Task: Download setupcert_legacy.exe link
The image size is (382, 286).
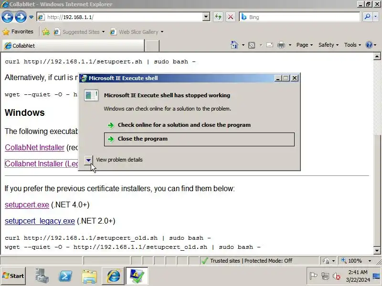Action: [x=40, y=221]
